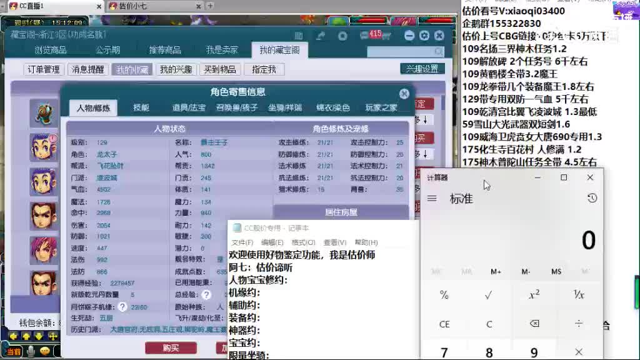The width and height of the screenshot is (640, 360).
Task: Open the 415 message notification icon
Action: click(x=375, y=36)
